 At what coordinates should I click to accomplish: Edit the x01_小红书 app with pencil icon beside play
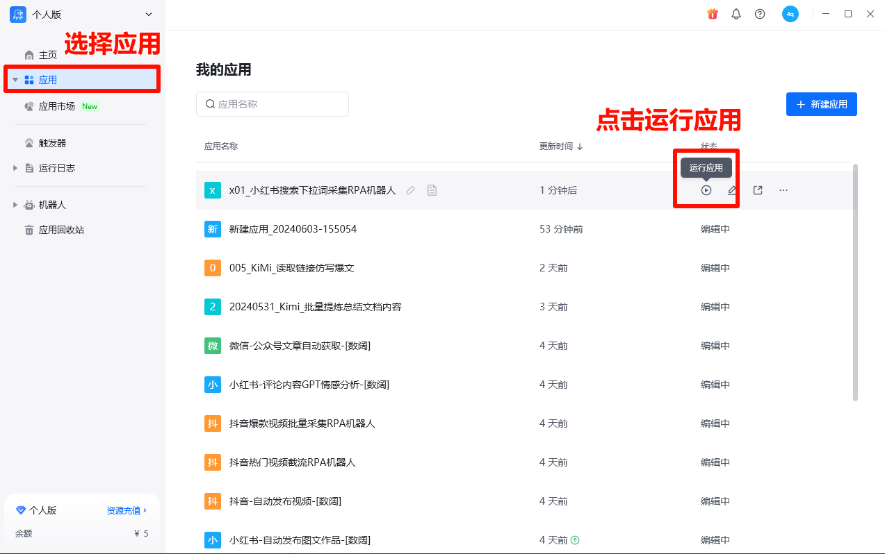[732, 190]
